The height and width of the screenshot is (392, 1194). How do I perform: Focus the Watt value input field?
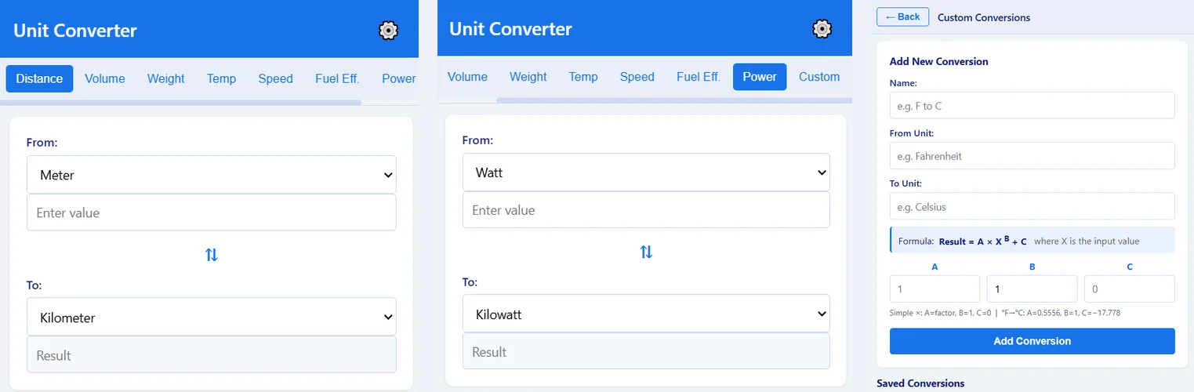[646, 210]
